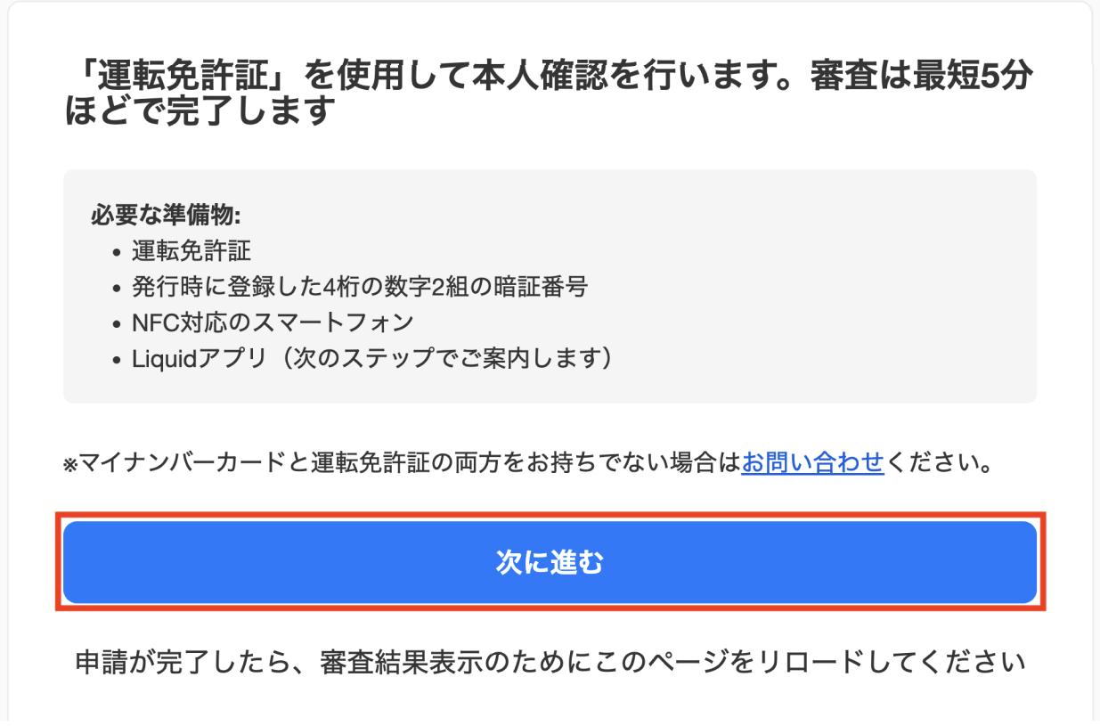Click the bullet beside 運転免許証
Image resolution: width=1100 pixels, height=726 pixels.
click(117, 254)
